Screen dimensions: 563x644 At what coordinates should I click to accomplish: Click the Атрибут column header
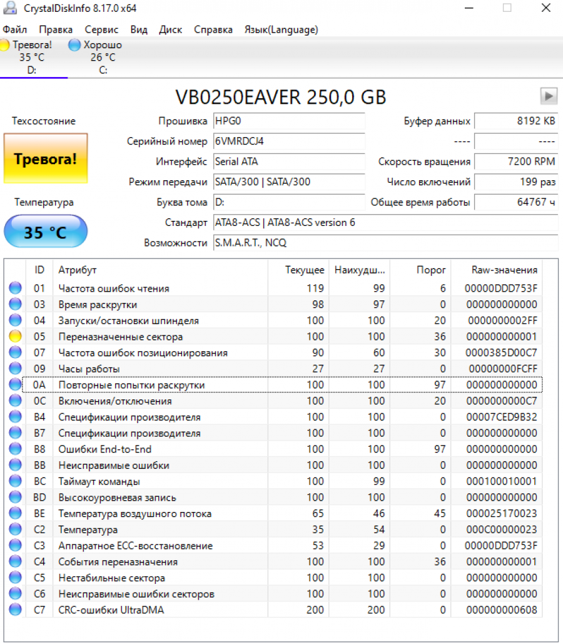(x=78, y=270)
